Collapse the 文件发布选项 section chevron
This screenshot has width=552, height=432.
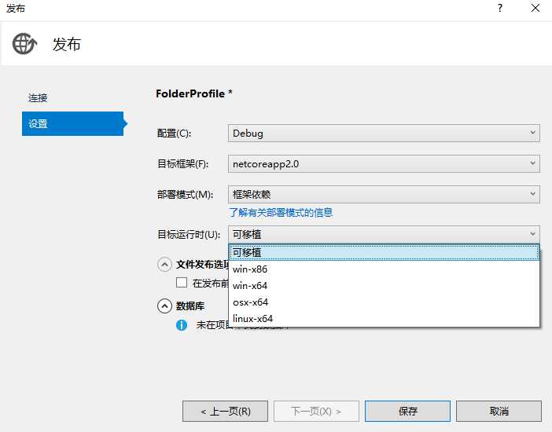pos(165,265)
